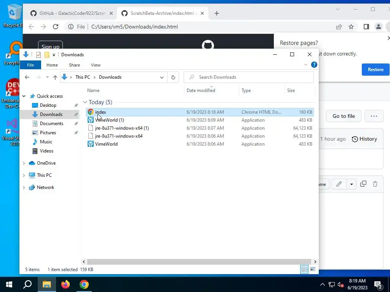390x292 pixels.
Task: Click the Chrome icon beside the index file
Action: [x=91, y=112]
